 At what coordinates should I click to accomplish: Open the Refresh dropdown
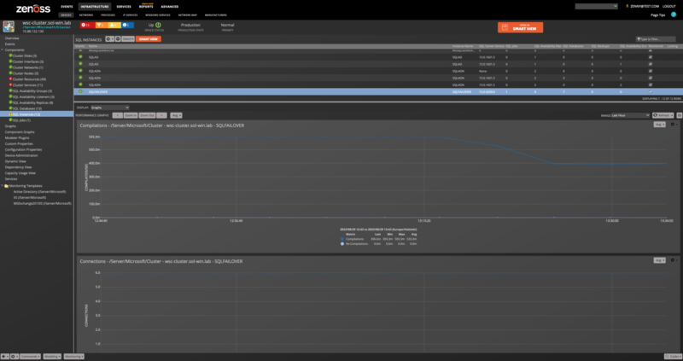point(663,115)
